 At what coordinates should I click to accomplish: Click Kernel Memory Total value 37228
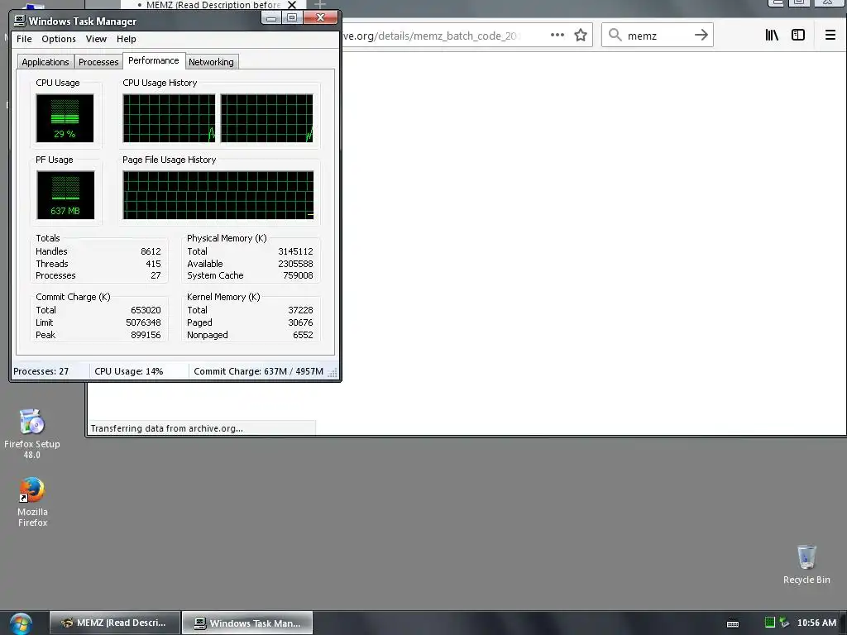(x=300, y=310)
